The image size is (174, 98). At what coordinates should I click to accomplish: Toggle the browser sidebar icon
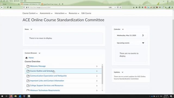(139, 7)
